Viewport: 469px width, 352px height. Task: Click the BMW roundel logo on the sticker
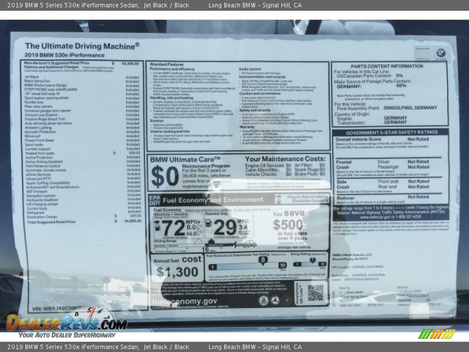pyautogui.click(x=441, y=53)
